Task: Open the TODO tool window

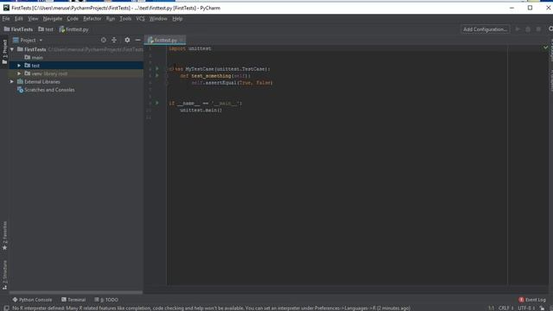Action: coord(106,300)
